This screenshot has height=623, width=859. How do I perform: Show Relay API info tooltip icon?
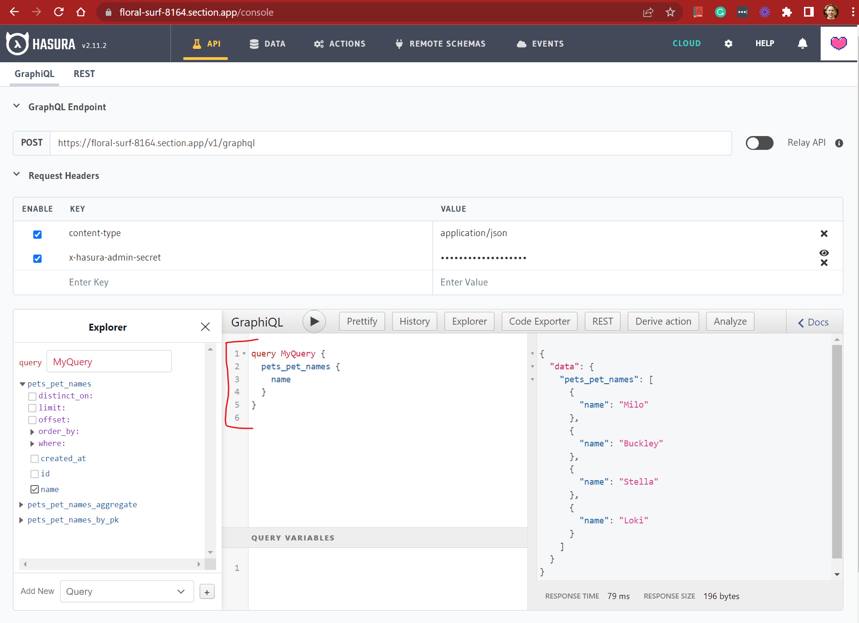click(x=839, y=143)
